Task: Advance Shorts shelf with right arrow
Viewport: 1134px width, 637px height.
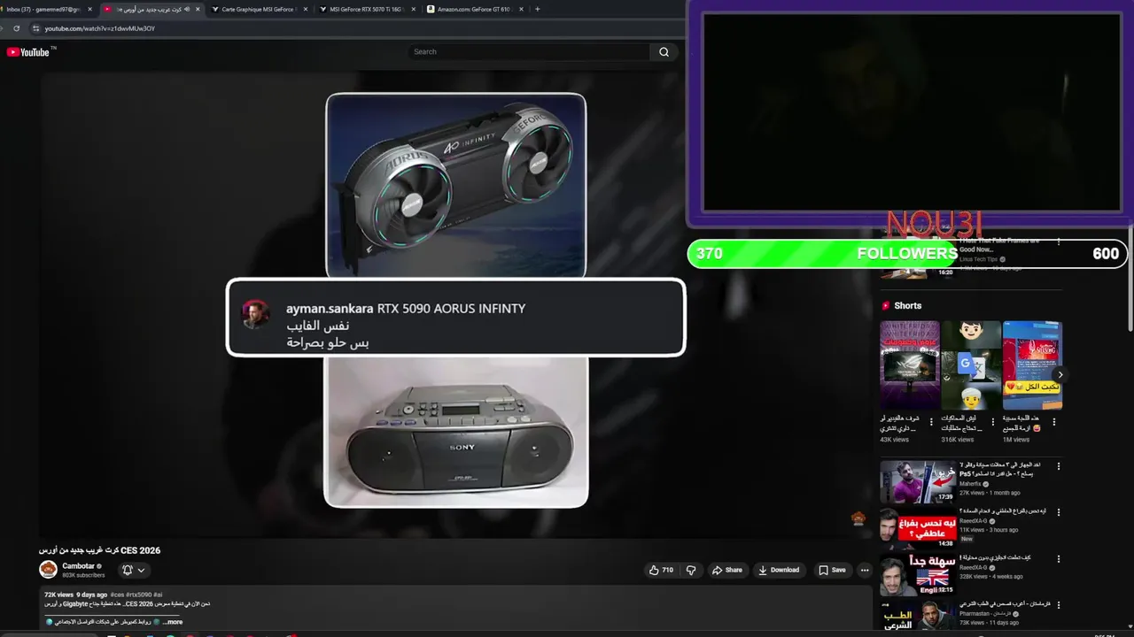Action: pos(1060,375)
